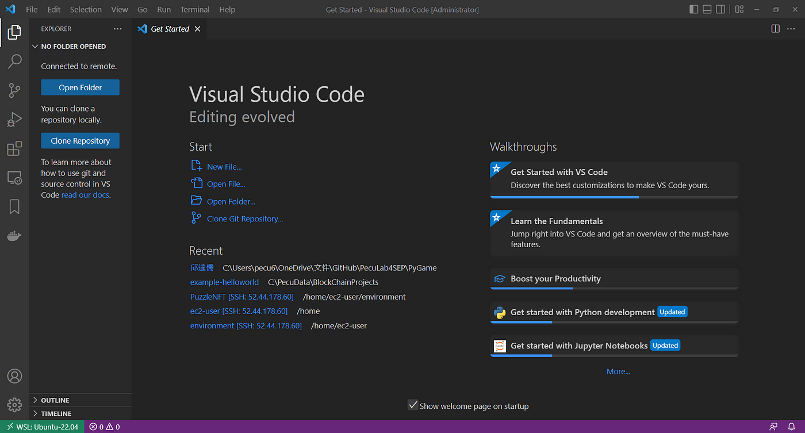The width and height of the screenshot is (805, 433).
Task: Open Explorer Views and More Actions ellipsis
Action: (x=118, y=29)
